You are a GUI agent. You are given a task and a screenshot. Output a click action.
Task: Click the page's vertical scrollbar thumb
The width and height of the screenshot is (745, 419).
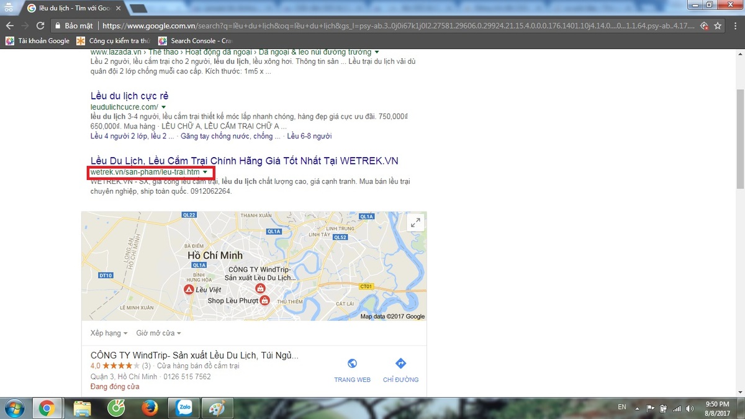point(739,138)
